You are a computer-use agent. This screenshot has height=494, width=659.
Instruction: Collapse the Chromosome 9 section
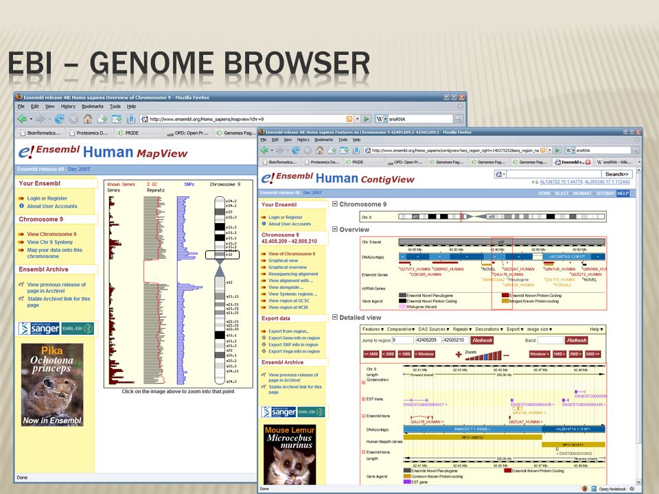point(335,204)
